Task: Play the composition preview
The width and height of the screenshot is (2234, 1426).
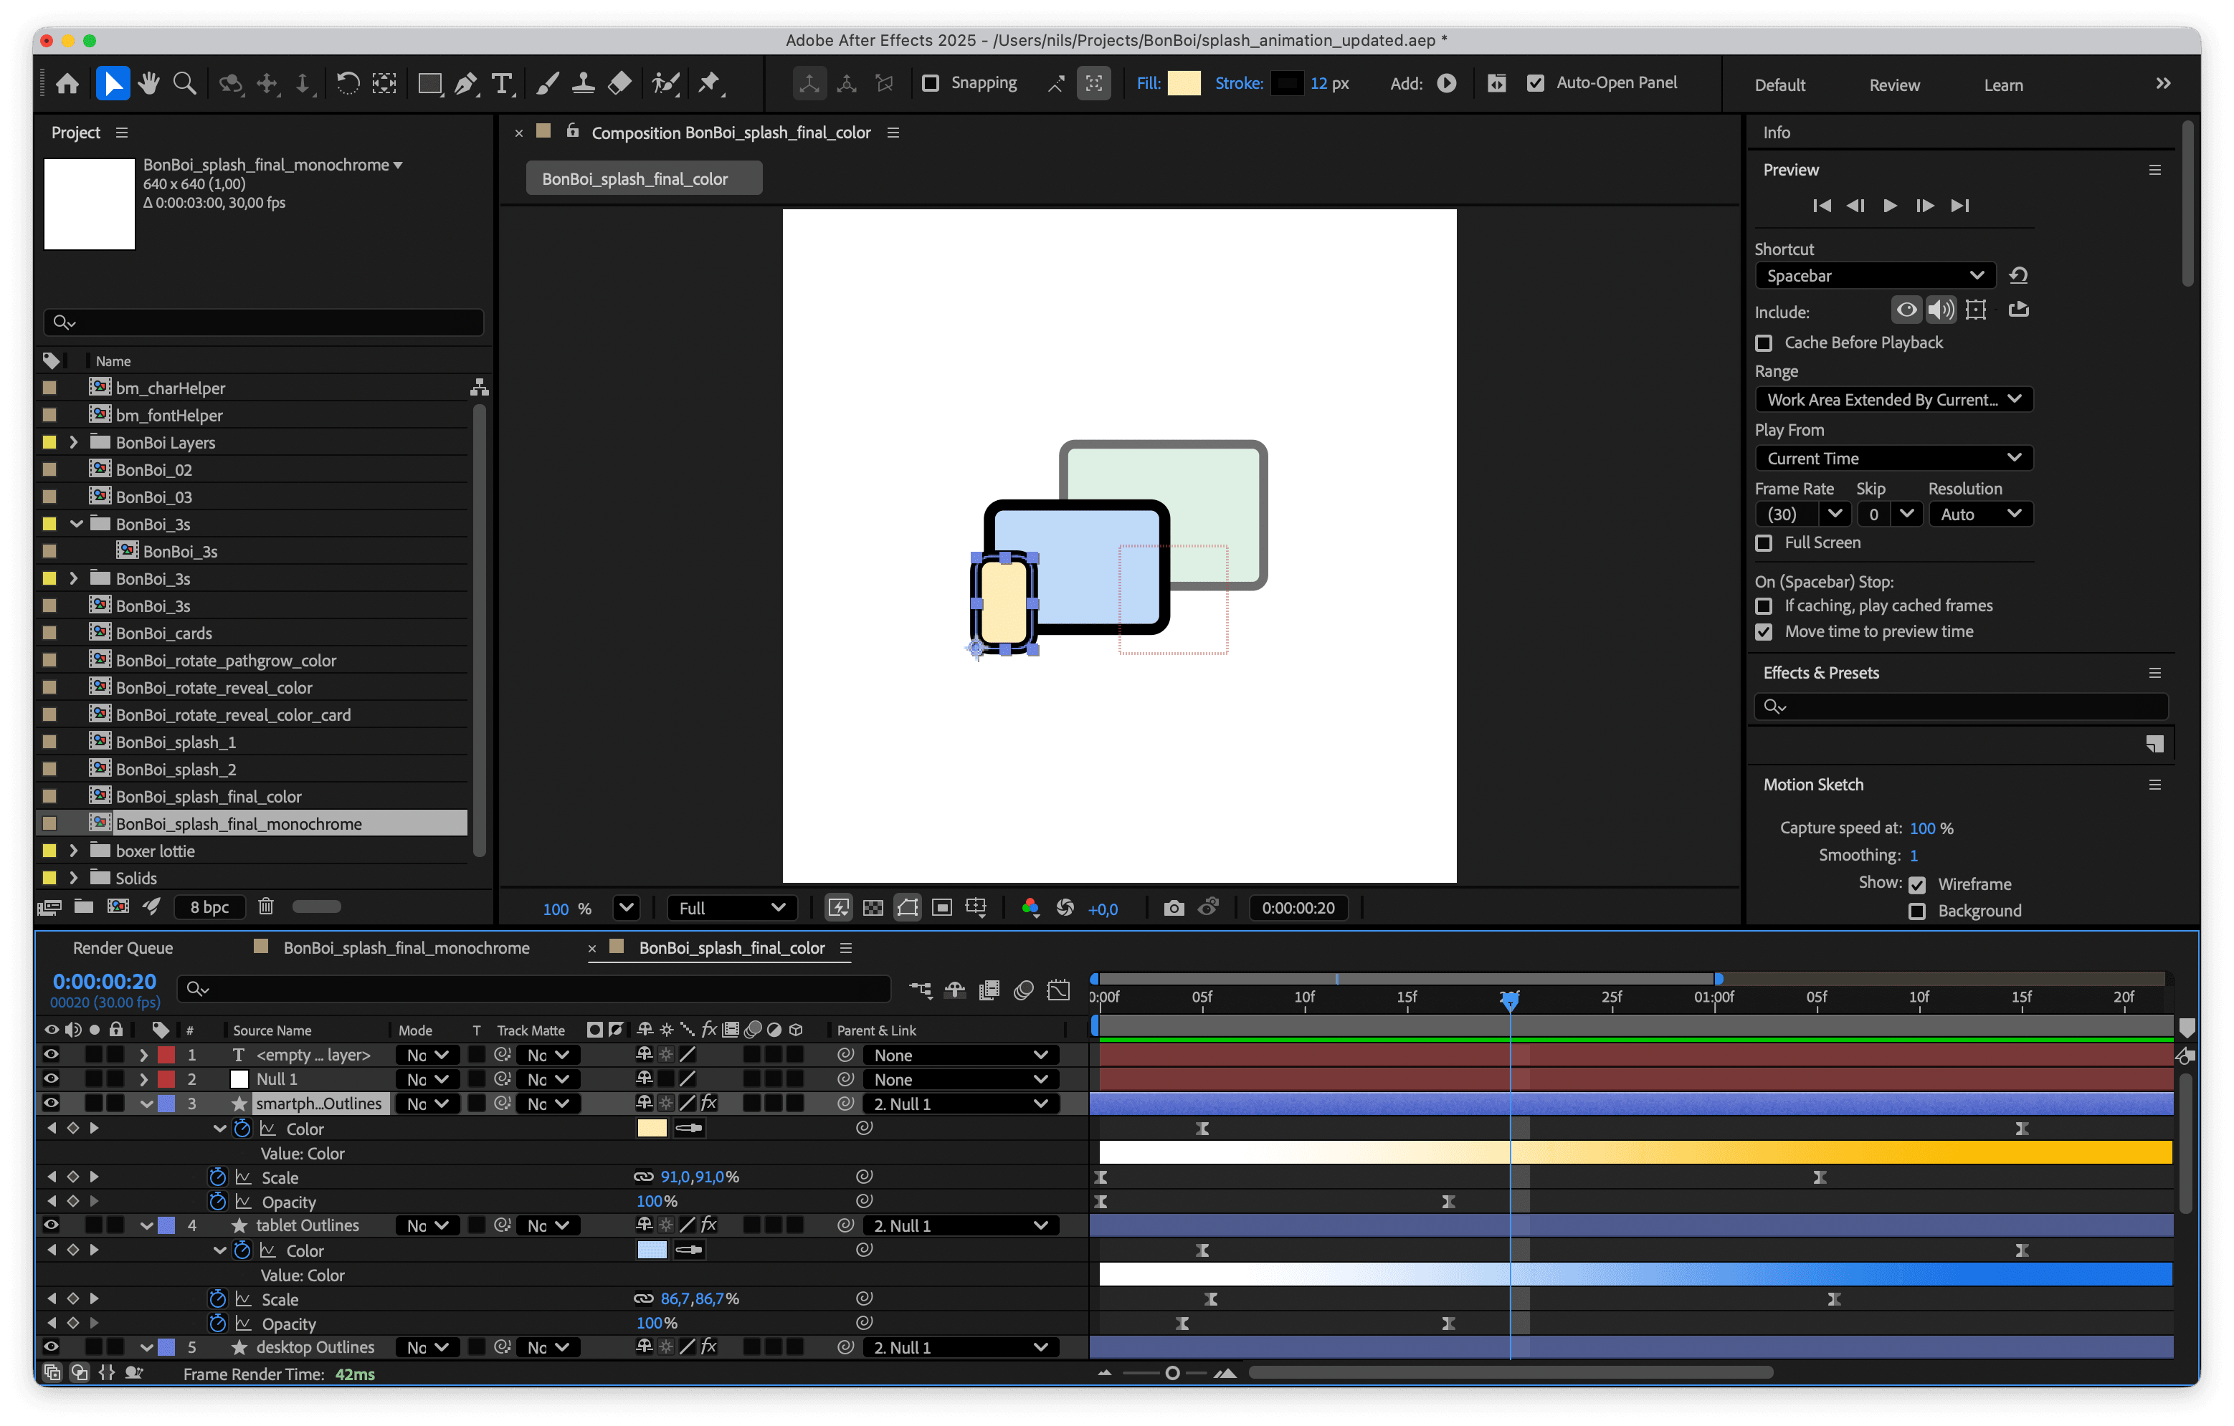Action: (1890, 206)
